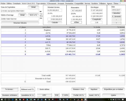Click the 9 167 400,00 € Enveloppe field
The image size is (126, 101).
[97, 10]
